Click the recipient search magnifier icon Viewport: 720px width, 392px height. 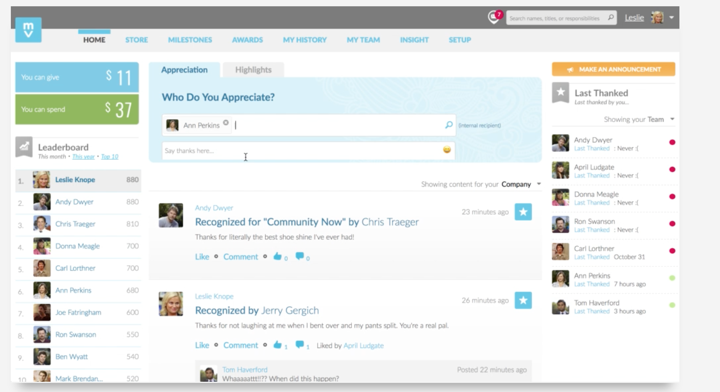(449, 125)
